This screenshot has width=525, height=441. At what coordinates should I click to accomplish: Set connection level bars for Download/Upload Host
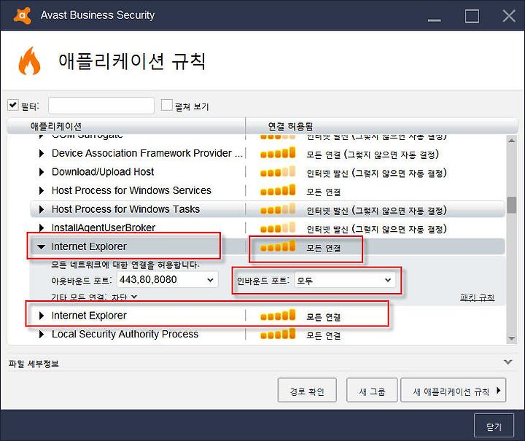point(278,171)
